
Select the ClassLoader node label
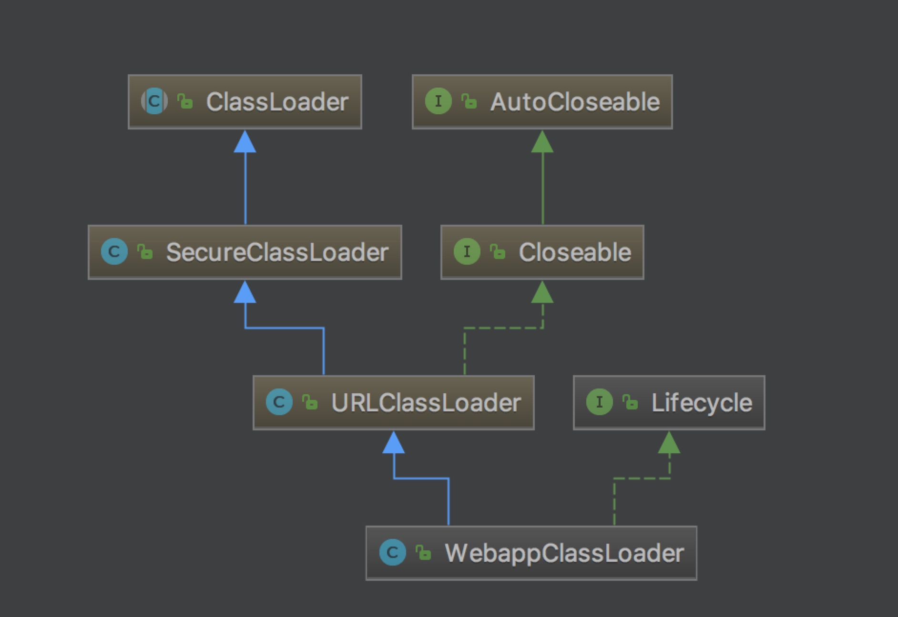[x=277, y=102]
